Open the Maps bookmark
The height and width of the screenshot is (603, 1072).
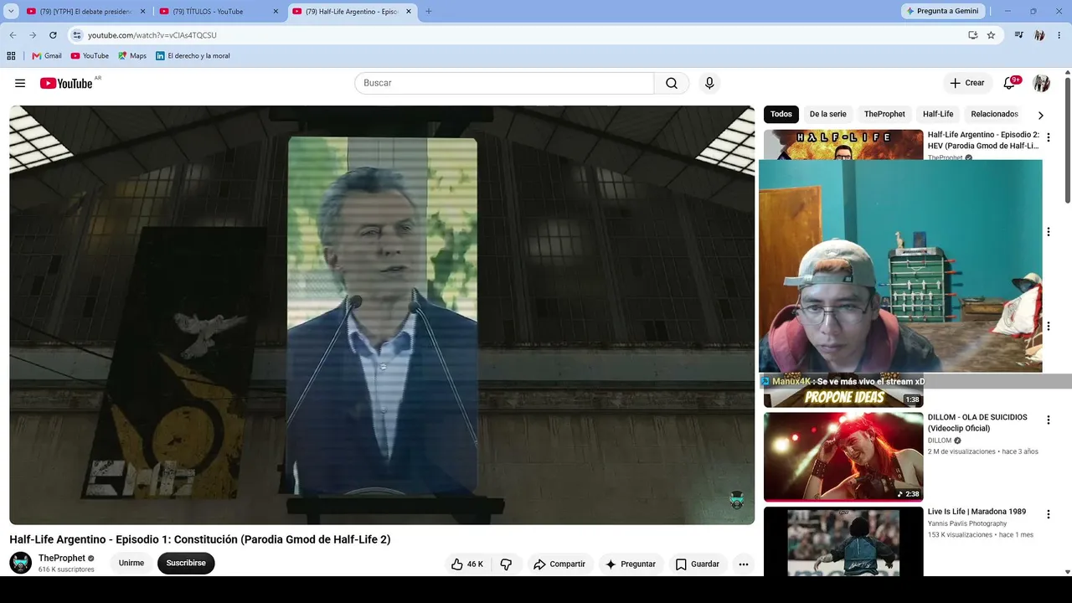[x=132, y=56]
